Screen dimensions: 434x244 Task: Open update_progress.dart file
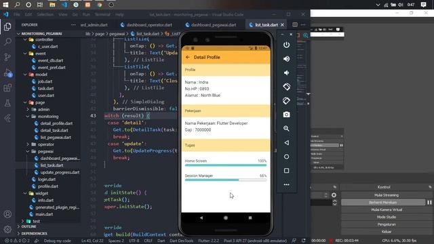tap(60, 172)
